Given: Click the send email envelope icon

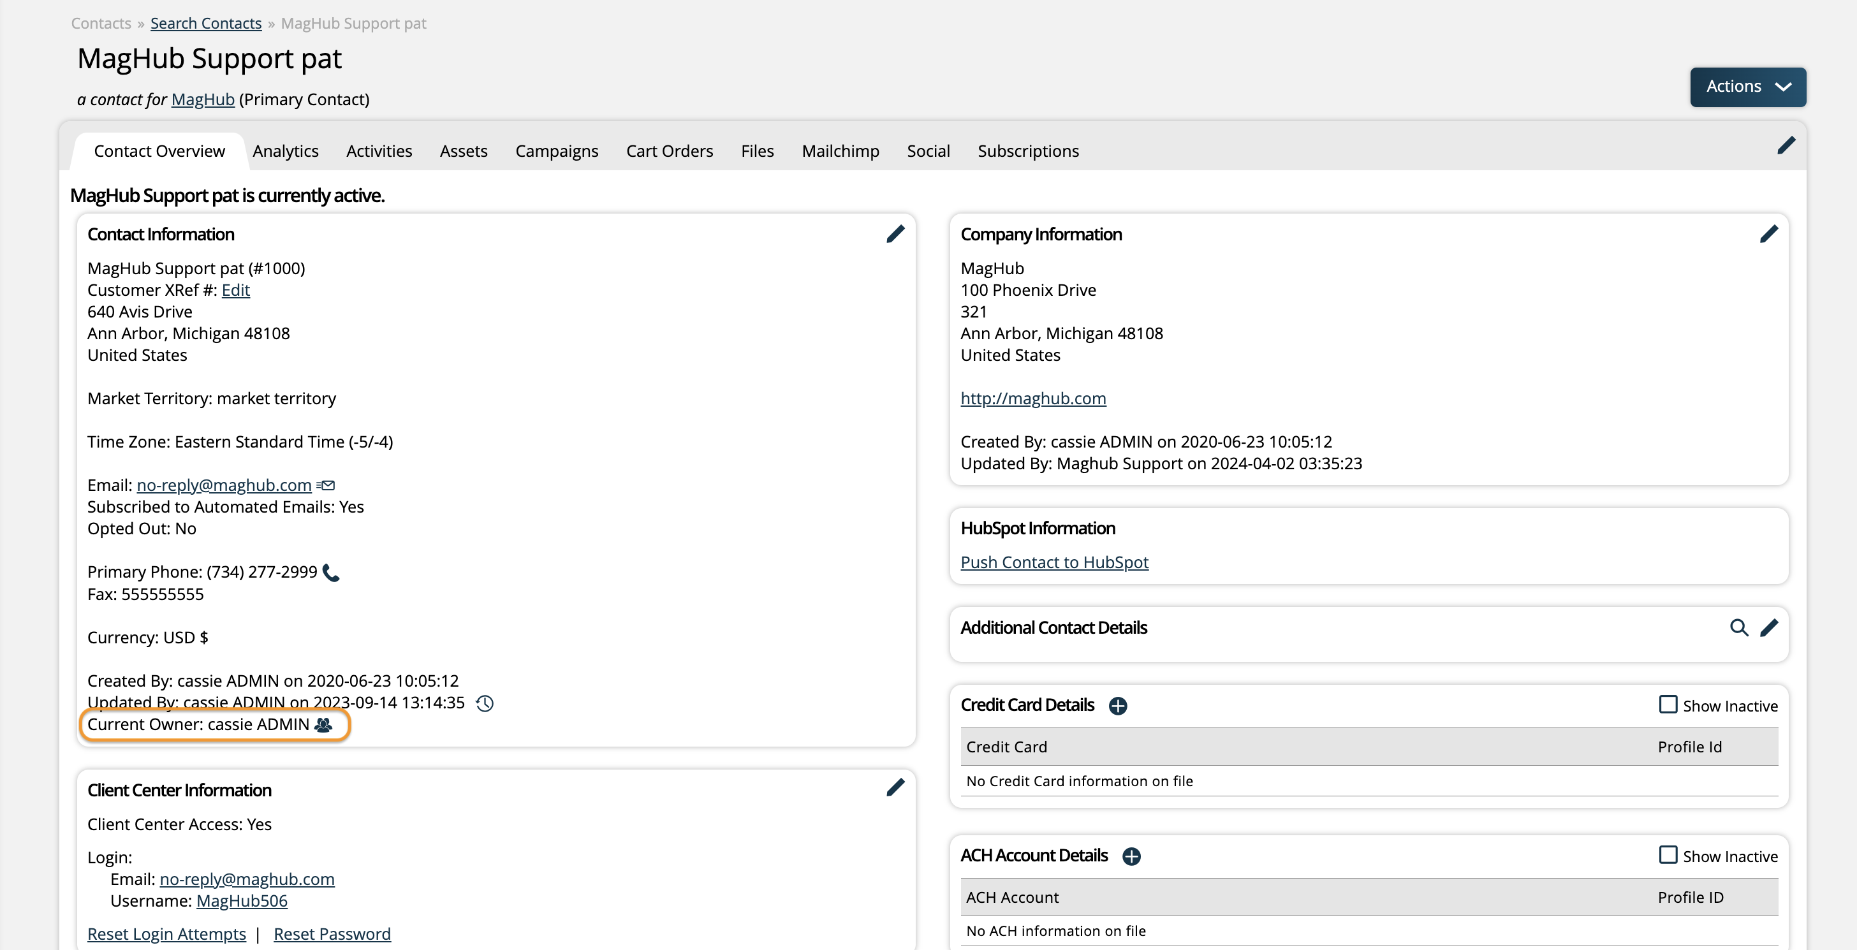Looking at the screenshot, I should 326,485.
